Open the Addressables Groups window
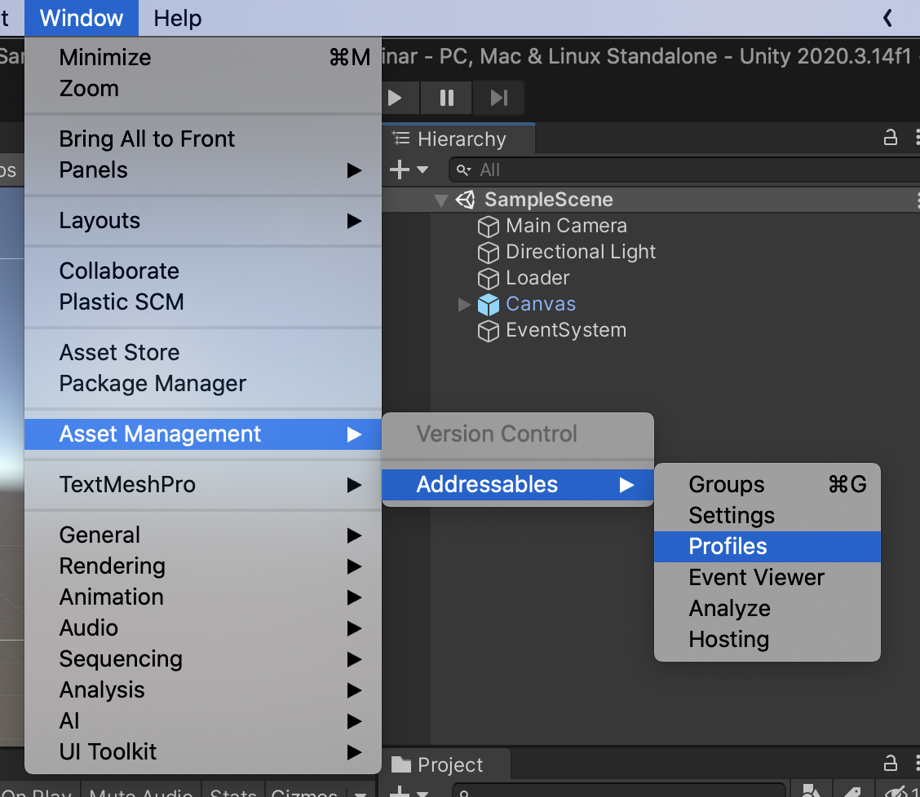The height and width of the screenshot is (797, 920). pyautogui.click(x=726, y=484)
